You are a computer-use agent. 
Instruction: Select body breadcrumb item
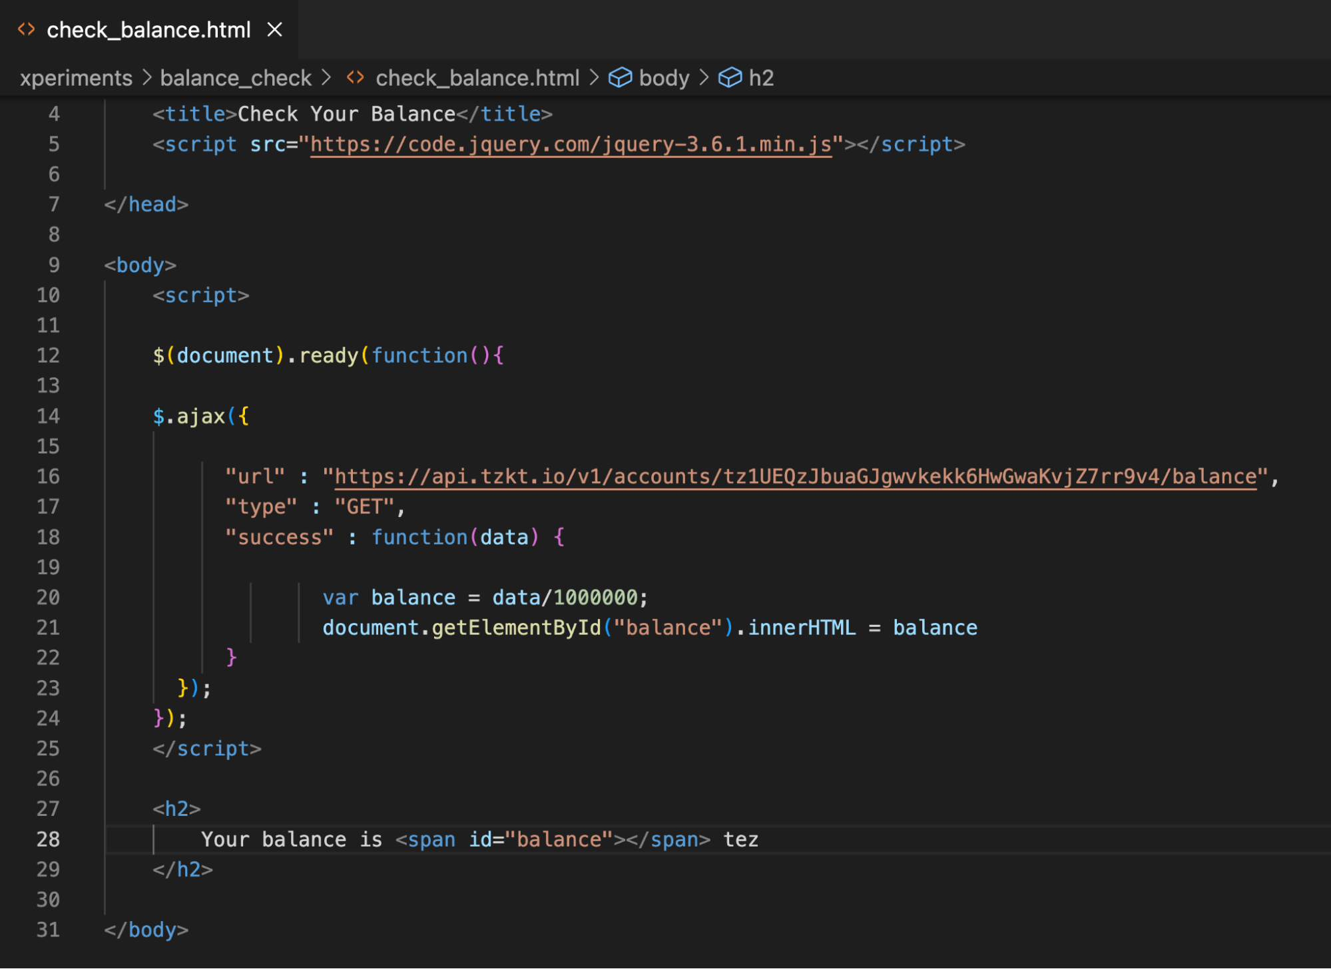coord(663,78)
